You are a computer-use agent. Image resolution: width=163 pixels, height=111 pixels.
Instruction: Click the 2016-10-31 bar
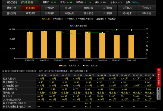(x=117, y=47)
